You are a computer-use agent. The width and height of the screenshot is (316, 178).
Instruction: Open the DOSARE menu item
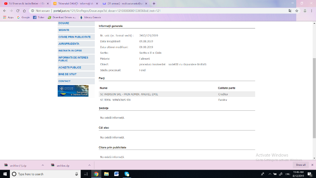(x=76, y=23)
